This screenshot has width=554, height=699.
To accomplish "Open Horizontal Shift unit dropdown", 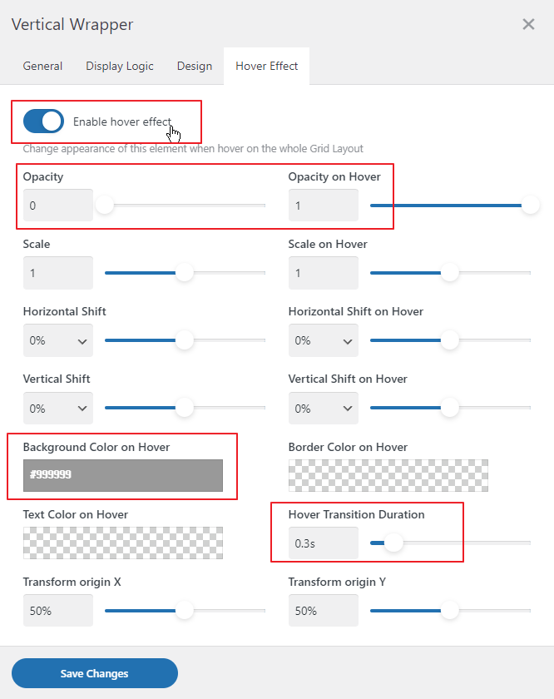I will tap(58, 340).
